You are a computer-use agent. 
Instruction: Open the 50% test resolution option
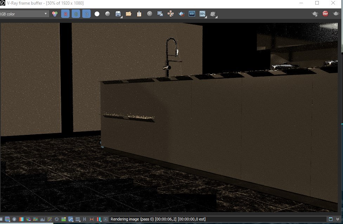(x=202, y=14)
